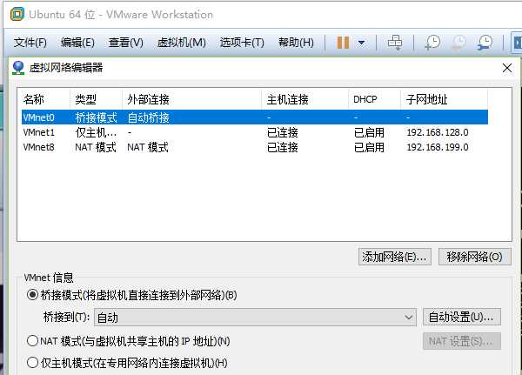522x375 pixels.
Task: Click the 桥接模式 type cell for VMnet0
Action: coord(97,117)
